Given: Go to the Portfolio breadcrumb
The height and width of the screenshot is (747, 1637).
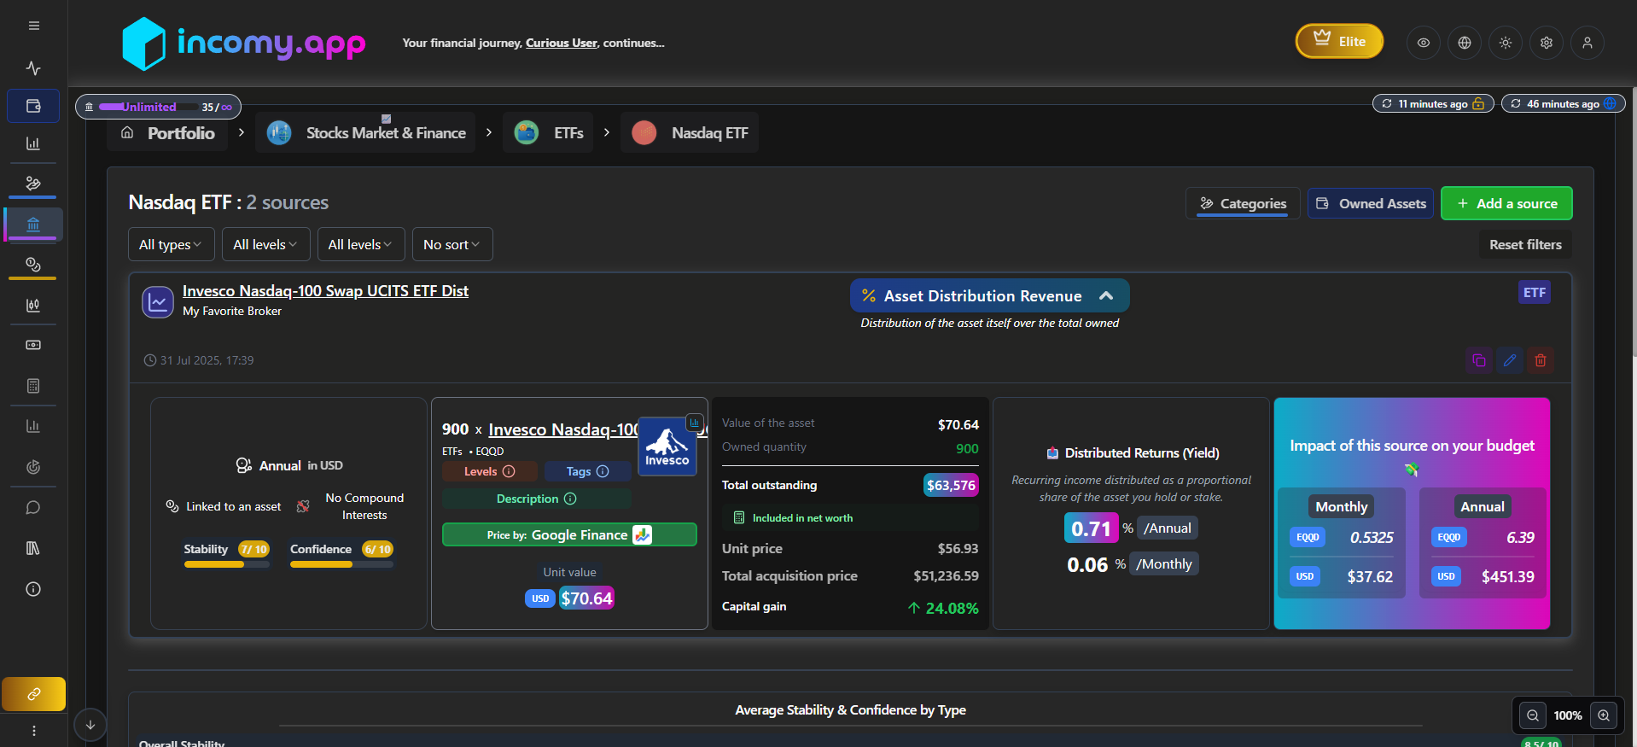Looking at the screenshot, I should pyautogui.click(x=168, y=132).
